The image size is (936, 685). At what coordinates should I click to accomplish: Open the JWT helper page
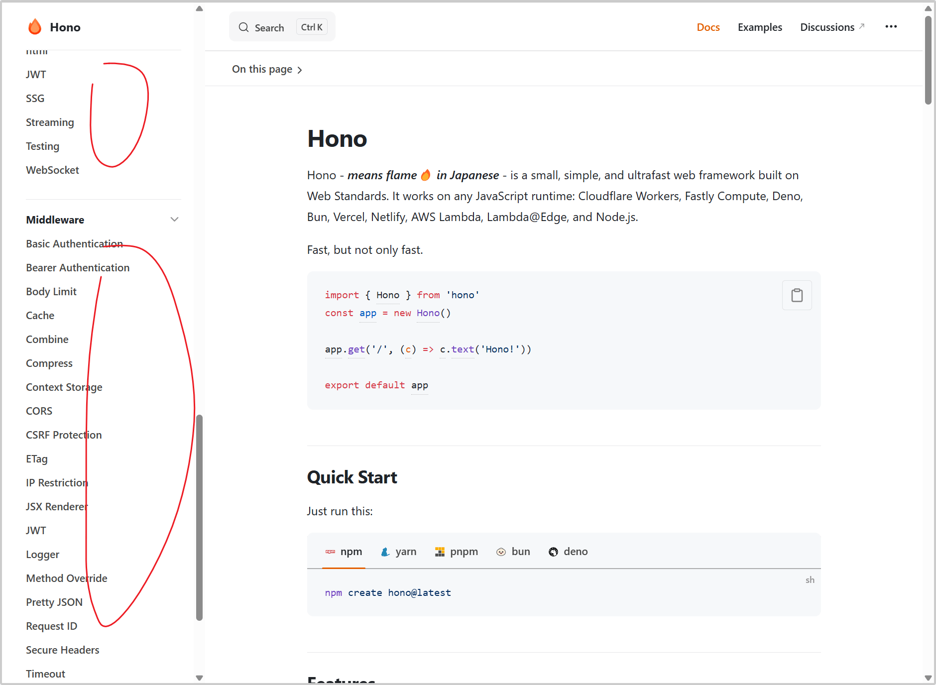36,75
